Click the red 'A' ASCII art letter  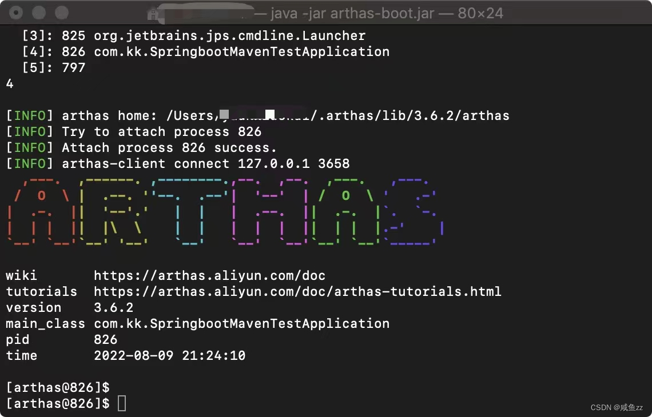coord(41,212)
